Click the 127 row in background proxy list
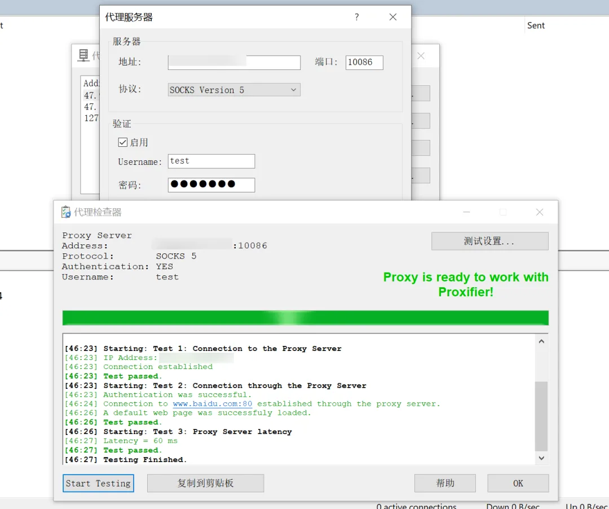 click(91, 118)
